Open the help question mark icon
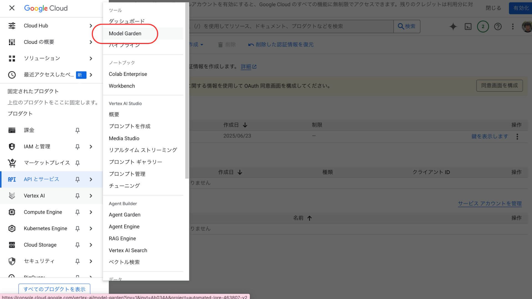 pyautogui.click(x=498, y=27)
